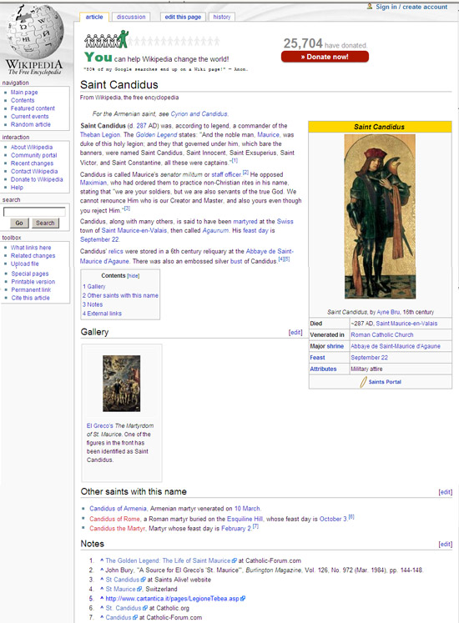Click the caret arrow of note 3
This screenshot has width=459, height=623.
(102, 580)
